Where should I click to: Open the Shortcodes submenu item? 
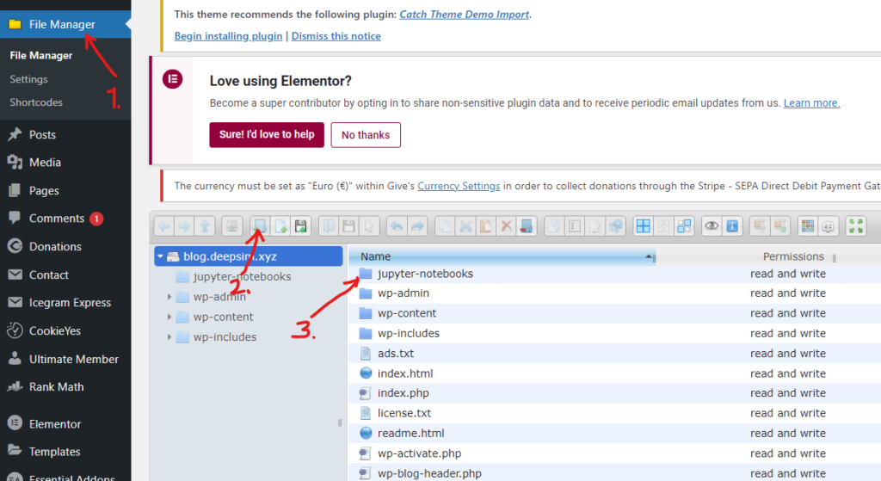[x=36, y=102]
